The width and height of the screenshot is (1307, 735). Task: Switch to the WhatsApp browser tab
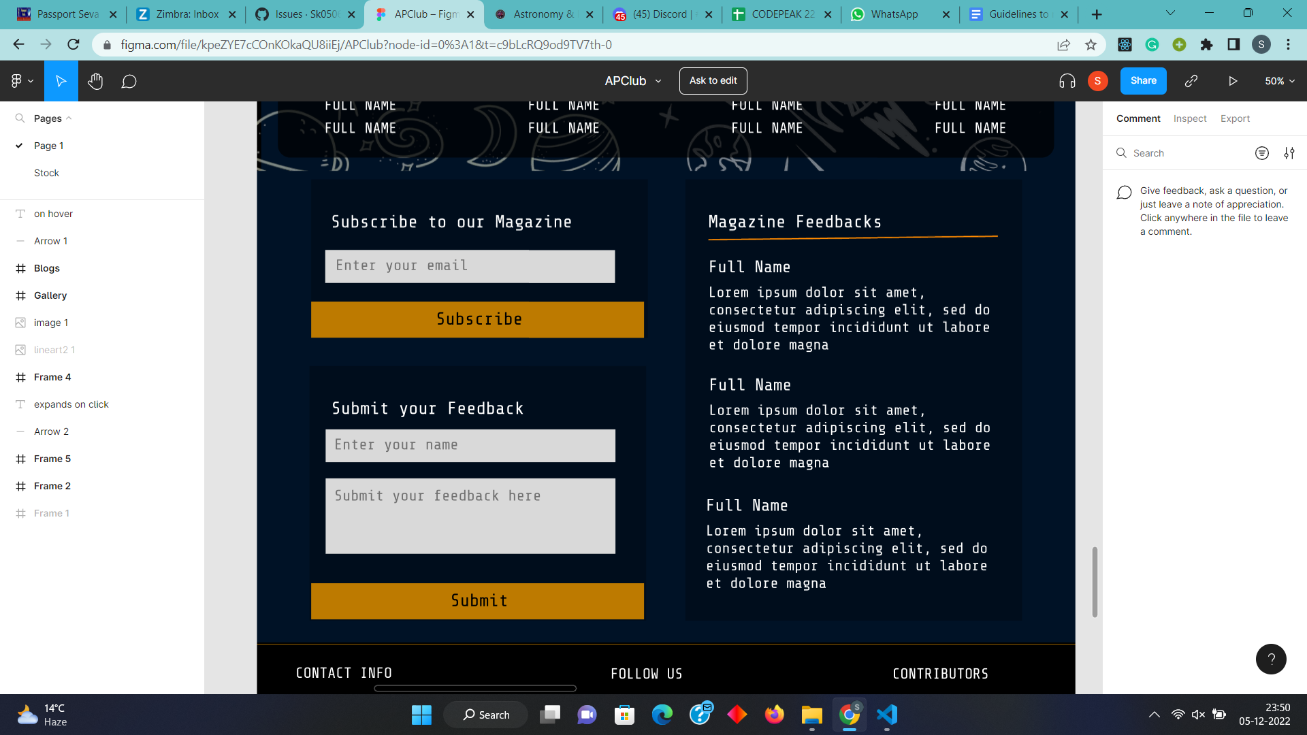[900, 14]
